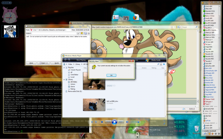The image size is (223, 139).
Task: Click OK in the Security Alert dialog
Action: point(111,75)
